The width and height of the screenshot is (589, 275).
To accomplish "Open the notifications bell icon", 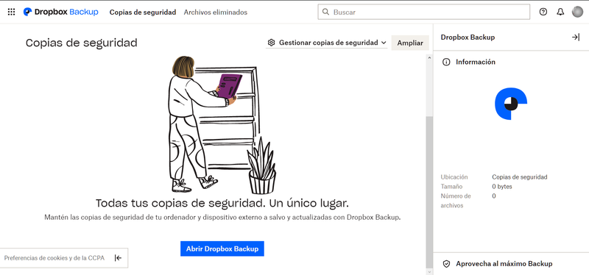I will click(x=560, y=12).
